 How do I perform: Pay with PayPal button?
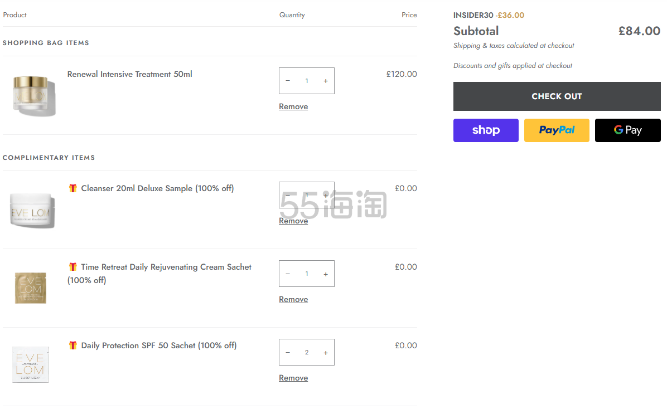[557, 130]
